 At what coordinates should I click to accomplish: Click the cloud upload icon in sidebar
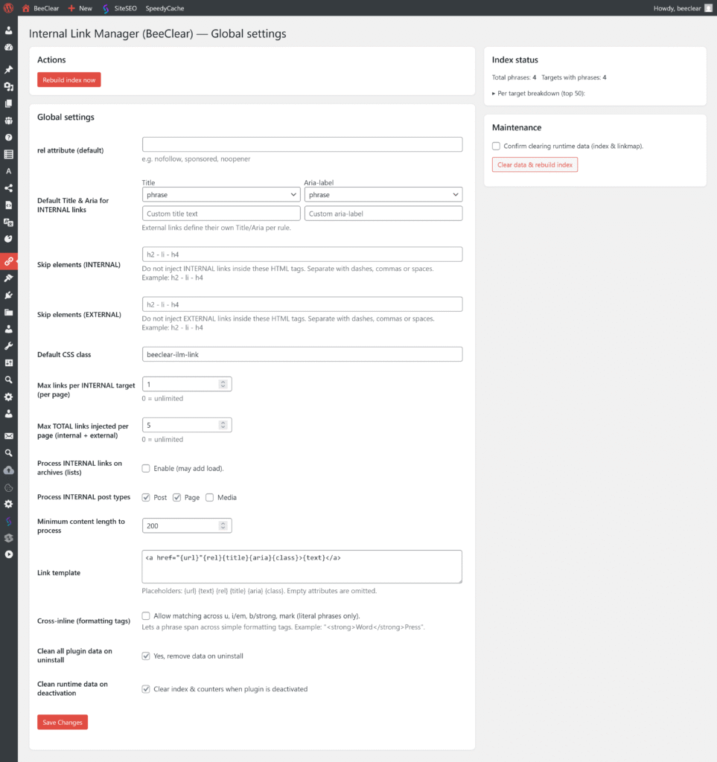(x=9, y=470)
